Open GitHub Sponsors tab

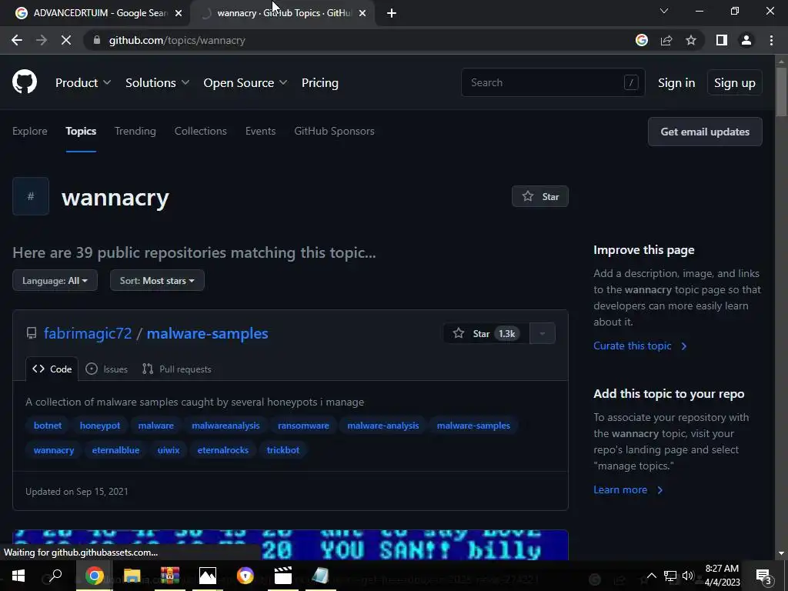[334, 131]
